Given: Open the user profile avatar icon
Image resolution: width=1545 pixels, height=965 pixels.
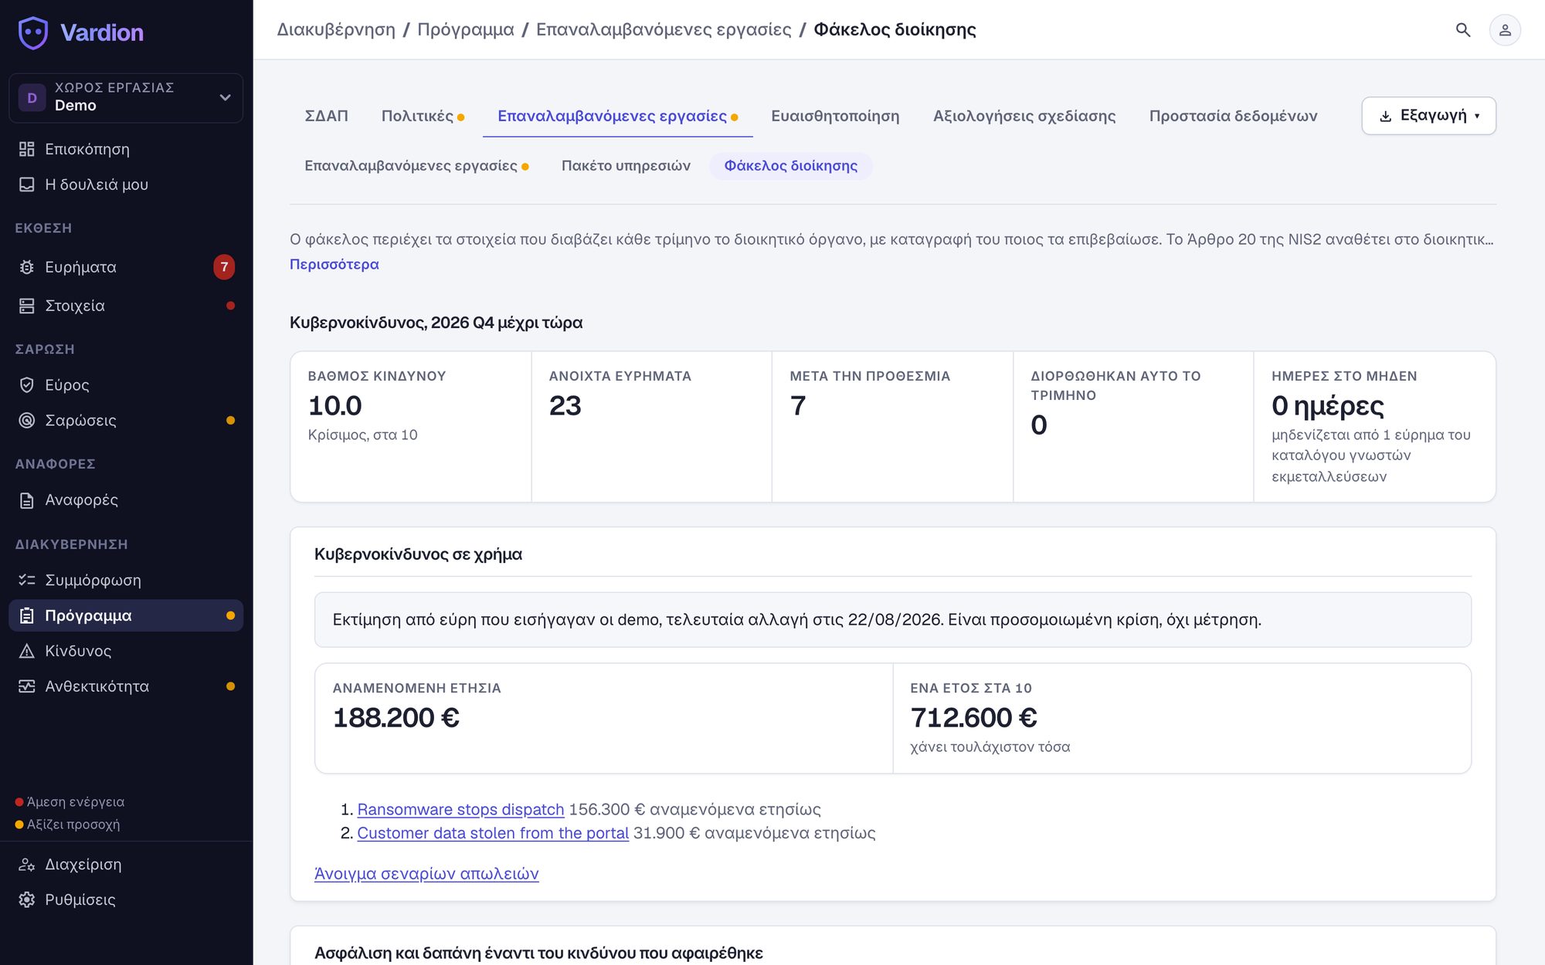Looking at the screenshot, I should [x=1505, y=30].
